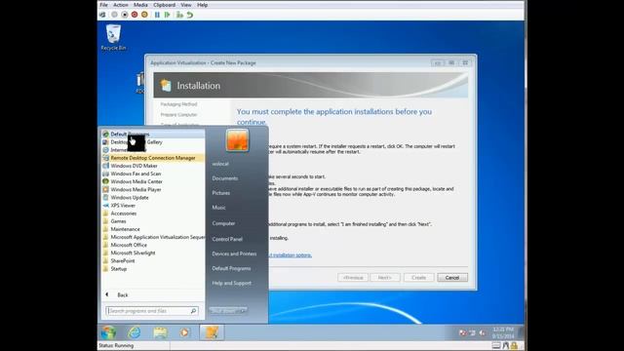This screenshot has height=351, width=624.
Task: Click the taskbar clock
Action: pyautogui.click(x=503, y=332)
